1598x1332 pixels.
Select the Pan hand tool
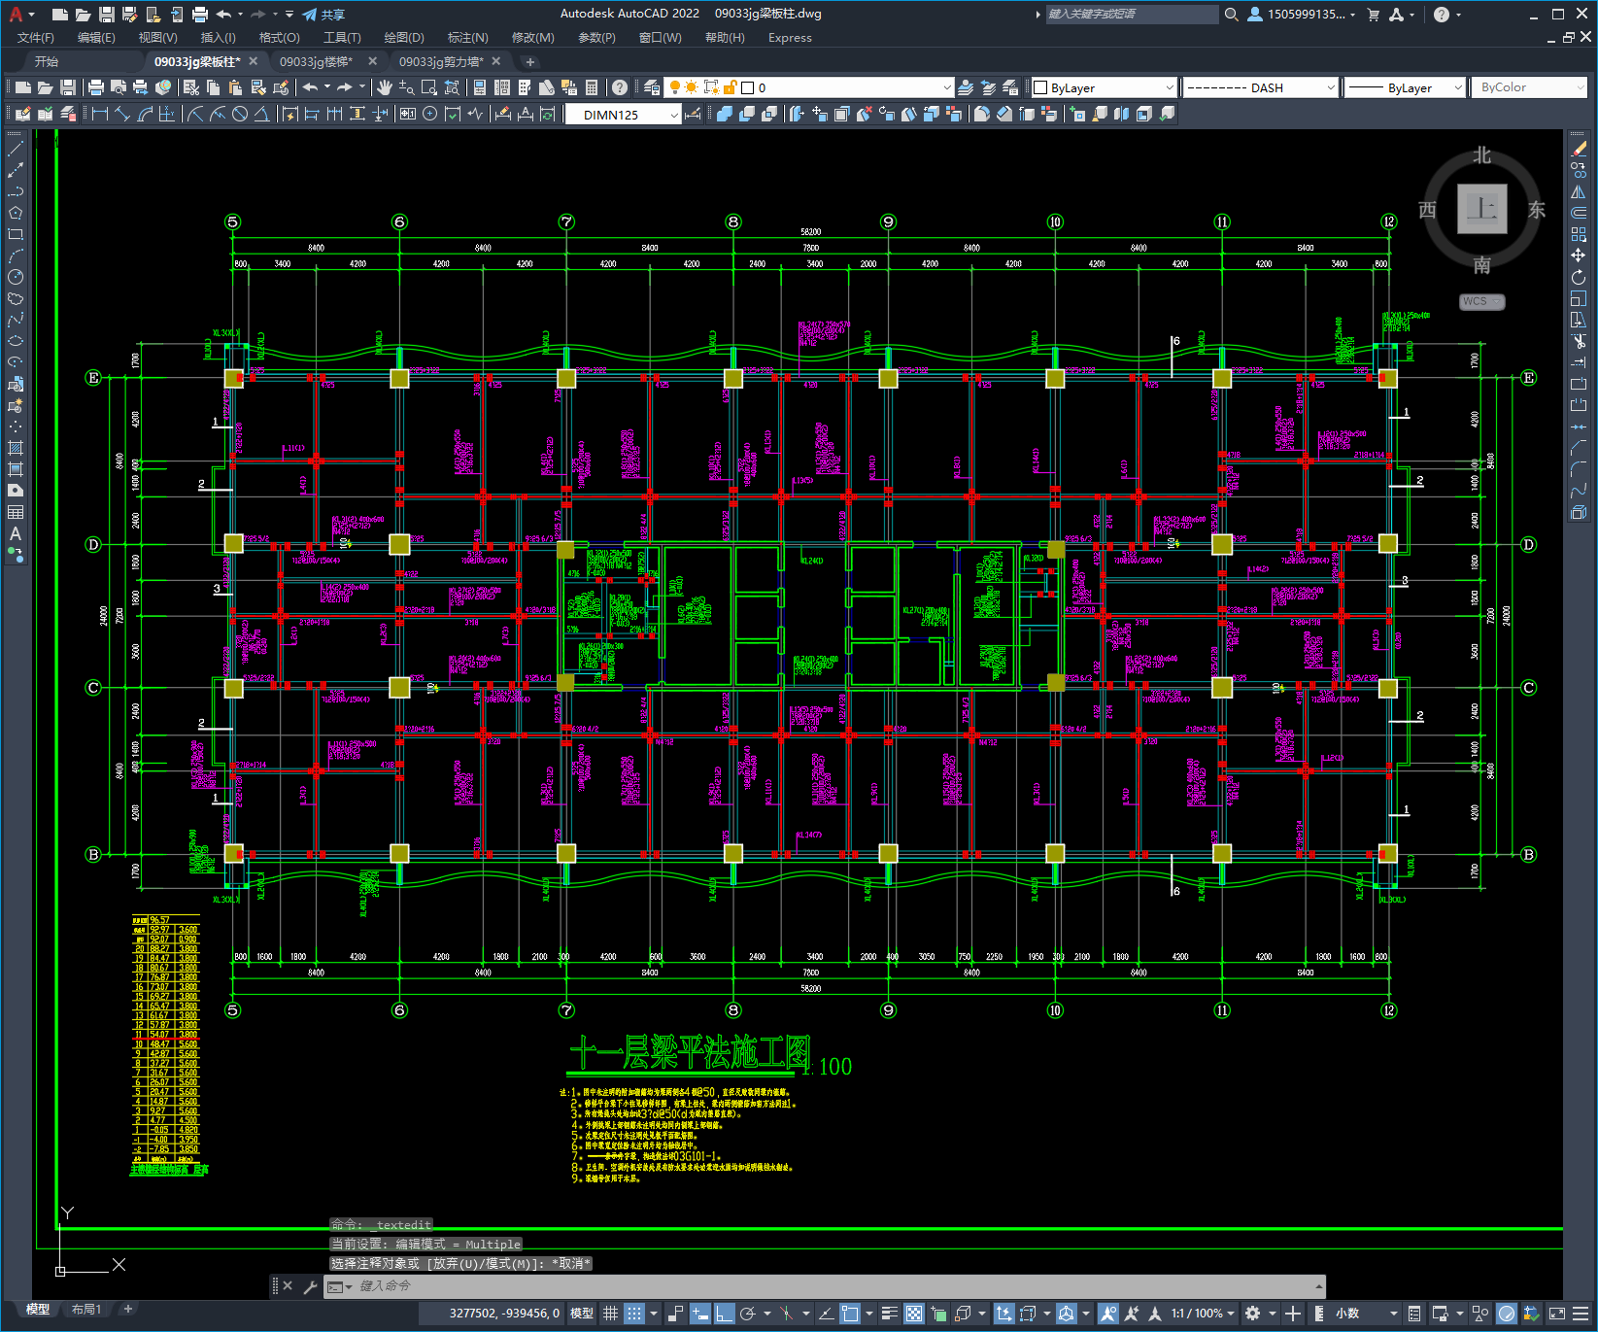pos(385,87)
